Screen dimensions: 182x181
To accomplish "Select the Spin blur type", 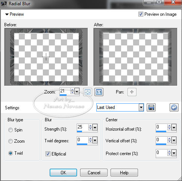I will click(x=11, y=130).
